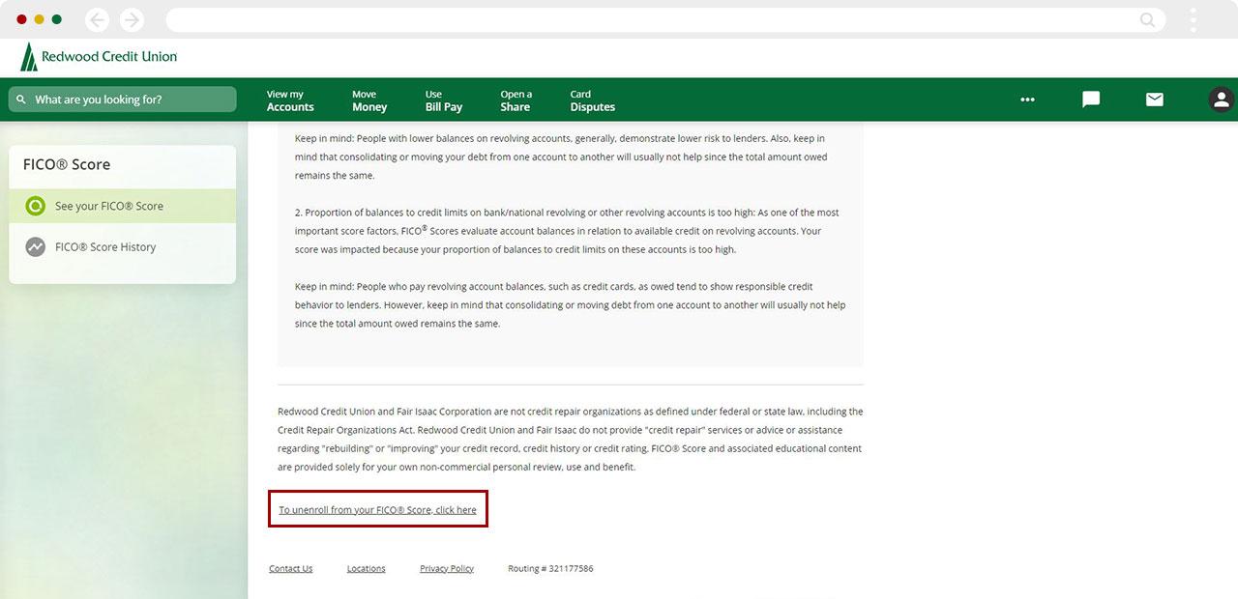Click the magnifier icon in address bar
The image size is (1238, 599).
point(1147,19)
